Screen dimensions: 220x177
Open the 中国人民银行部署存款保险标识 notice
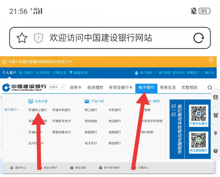[40, 62]
